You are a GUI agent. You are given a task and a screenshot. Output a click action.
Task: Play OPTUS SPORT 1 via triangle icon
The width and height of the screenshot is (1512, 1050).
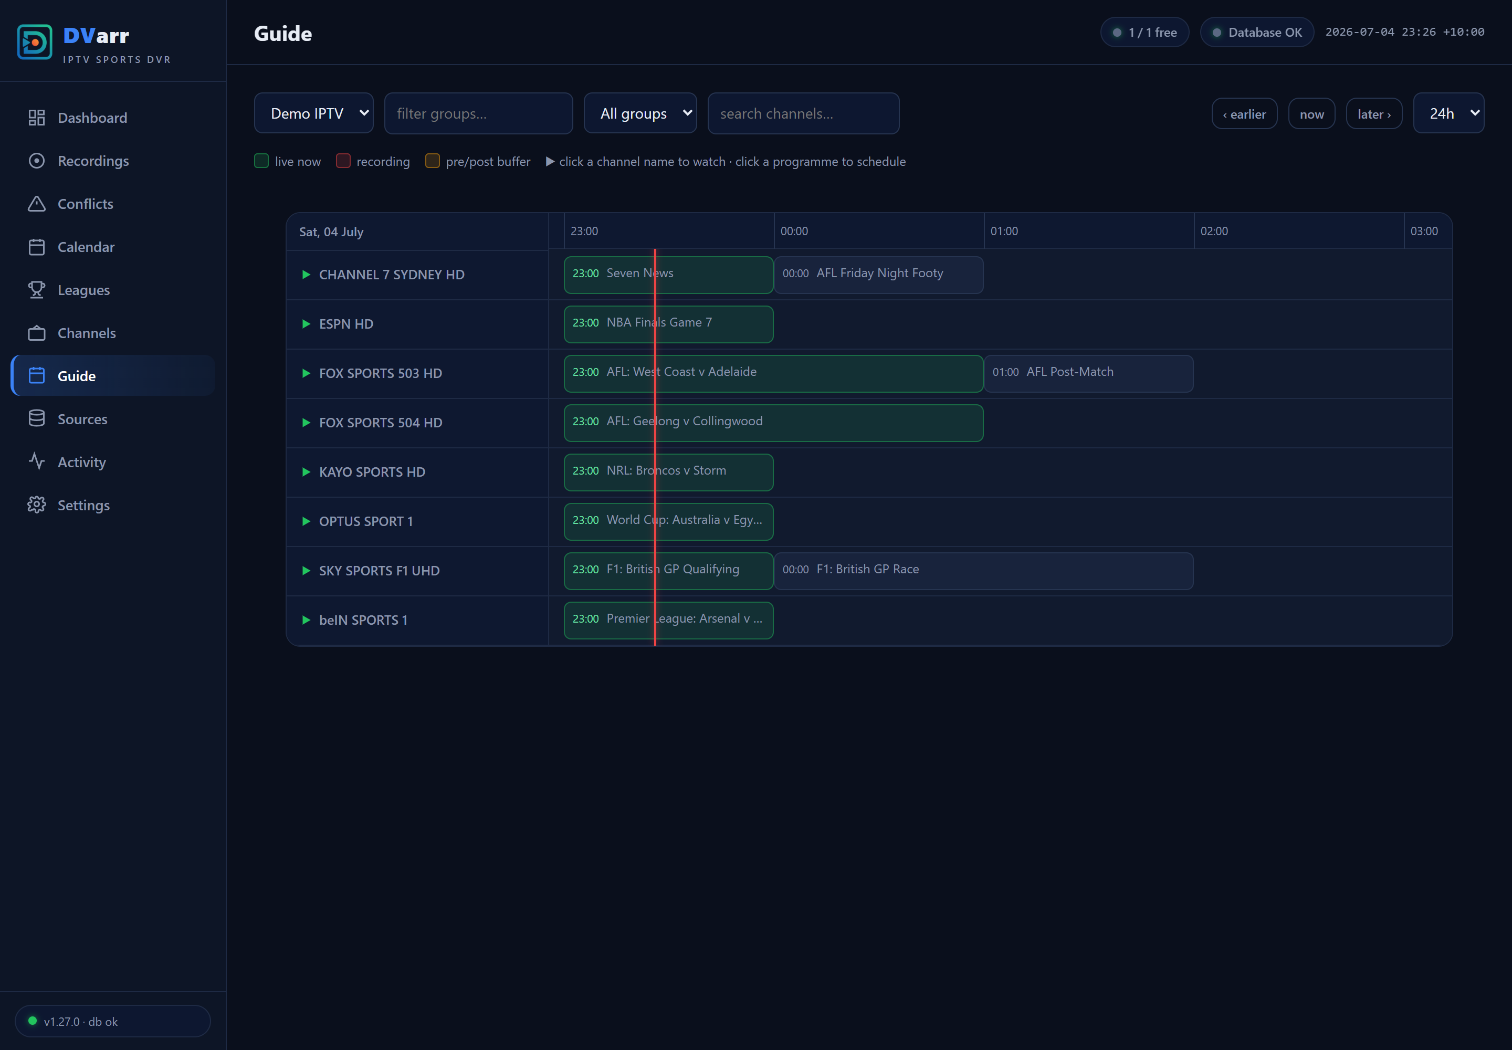(306, 521)
